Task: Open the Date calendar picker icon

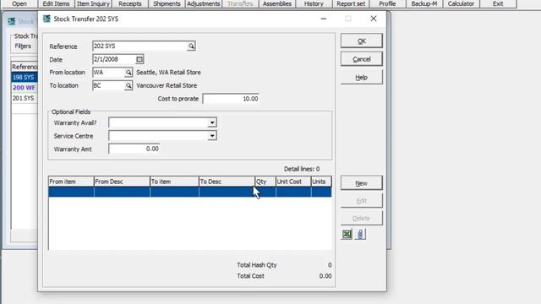Action: tap(139, 59)
